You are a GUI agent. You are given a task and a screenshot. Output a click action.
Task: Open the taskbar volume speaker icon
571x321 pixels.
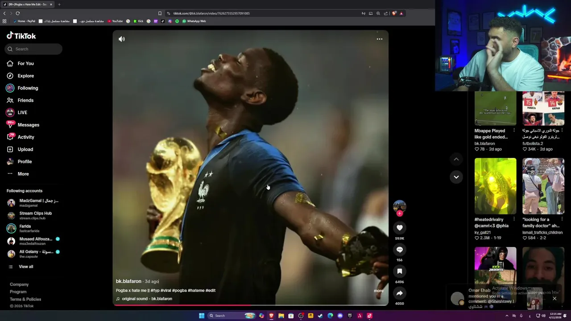click(x=543, y=316)
